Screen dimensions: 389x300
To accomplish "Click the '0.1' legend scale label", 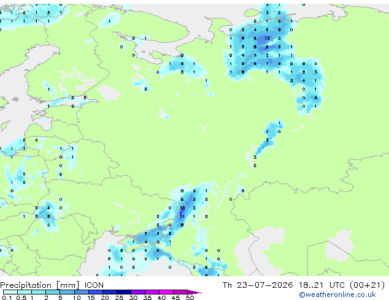I will click(x=7, y=298).
